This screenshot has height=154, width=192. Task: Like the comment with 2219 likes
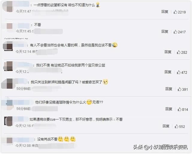(x=175, y=12)
